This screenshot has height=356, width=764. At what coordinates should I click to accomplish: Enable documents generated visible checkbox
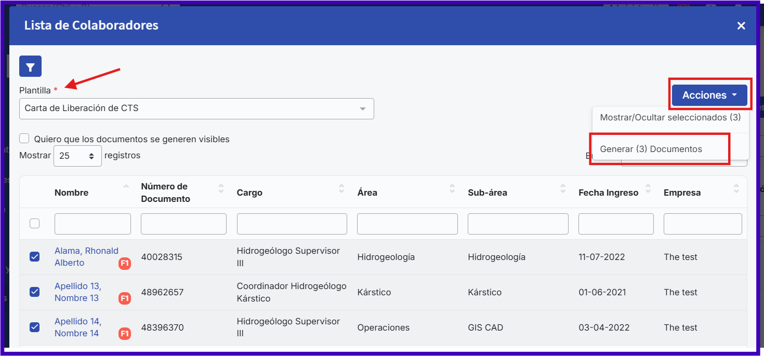click(24, 139)
